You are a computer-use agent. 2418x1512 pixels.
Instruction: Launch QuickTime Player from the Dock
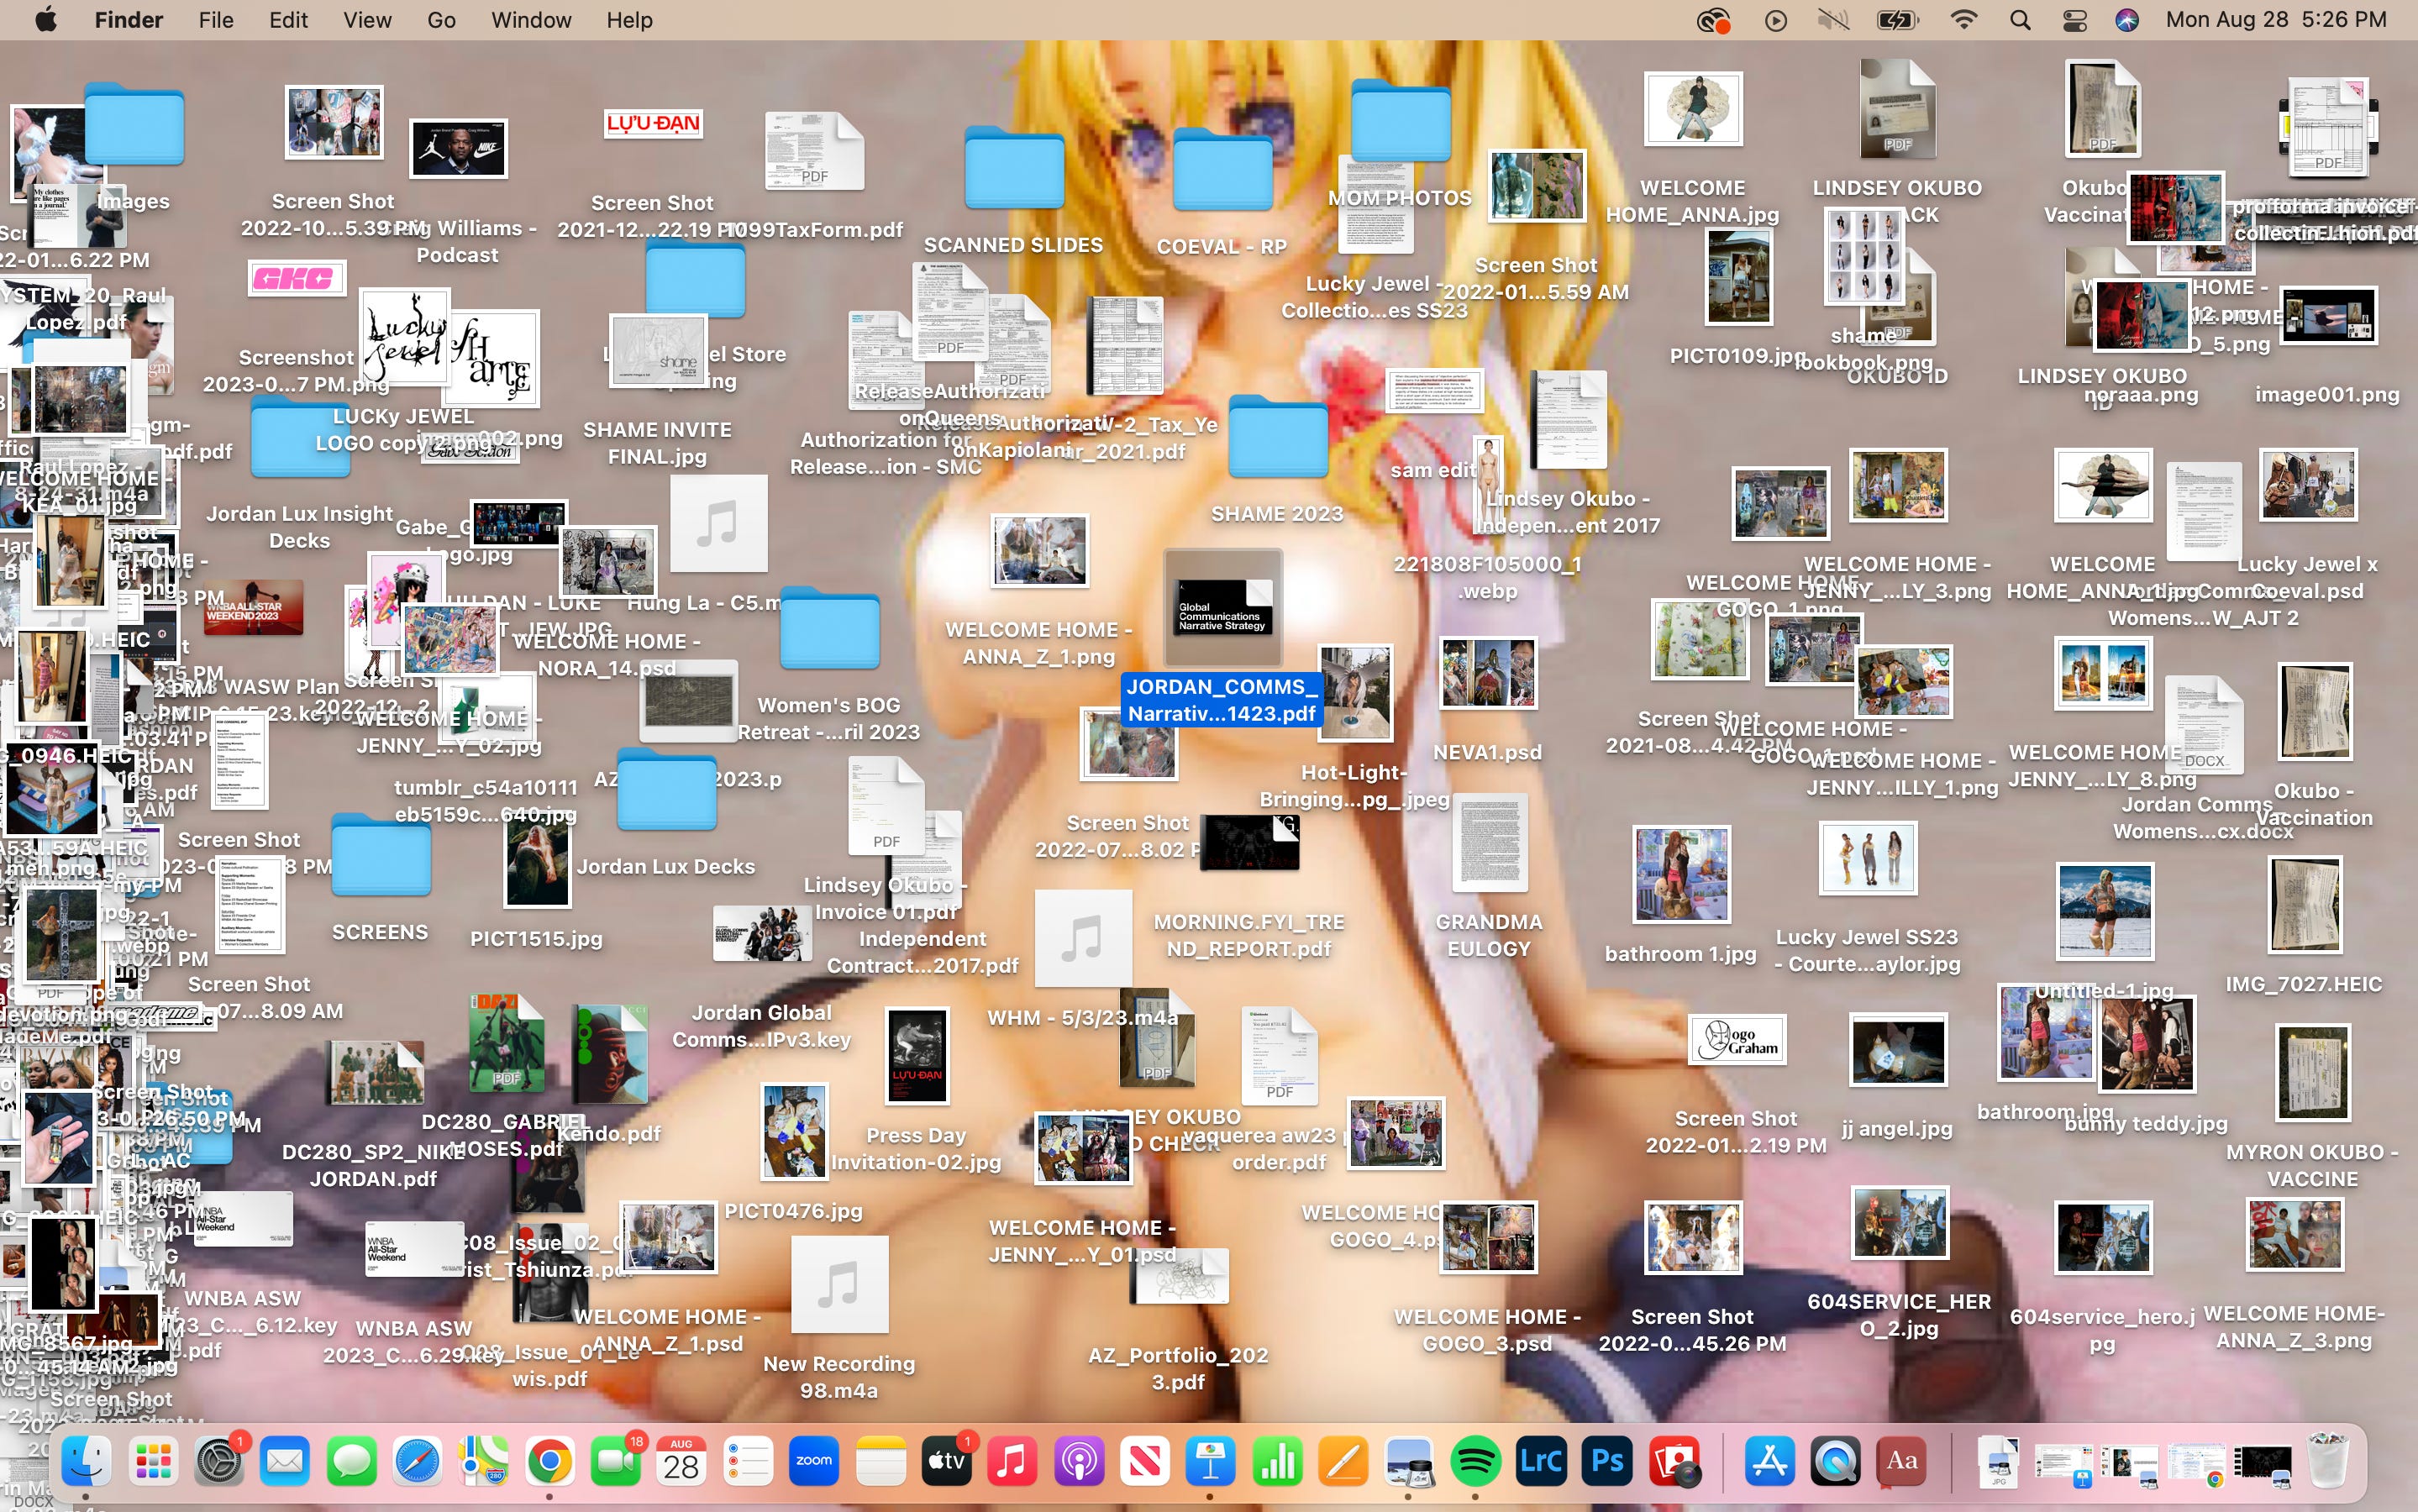(1836, 1462)
